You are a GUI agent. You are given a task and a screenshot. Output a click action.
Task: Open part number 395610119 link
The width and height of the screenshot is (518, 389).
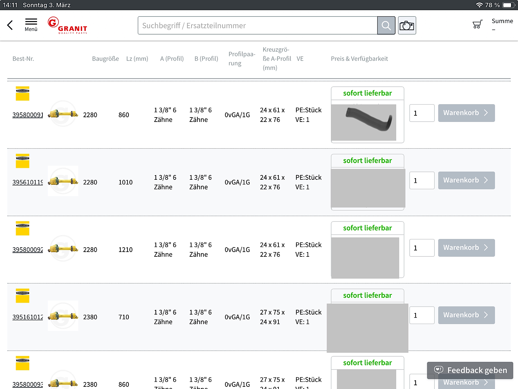(28, 182)
